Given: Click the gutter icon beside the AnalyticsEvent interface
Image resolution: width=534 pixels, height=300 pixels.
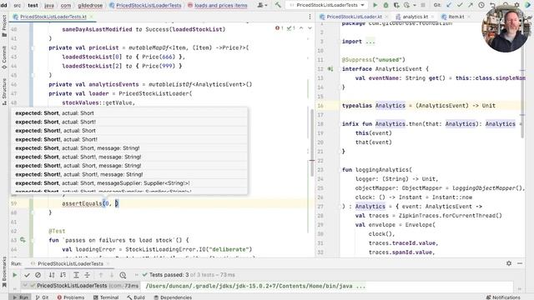Looking at the screenshot, I should (x=330, y=69).
